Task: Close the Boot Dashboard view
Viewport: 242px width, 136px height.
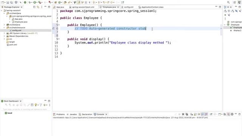Action: (x=20, y=101)
